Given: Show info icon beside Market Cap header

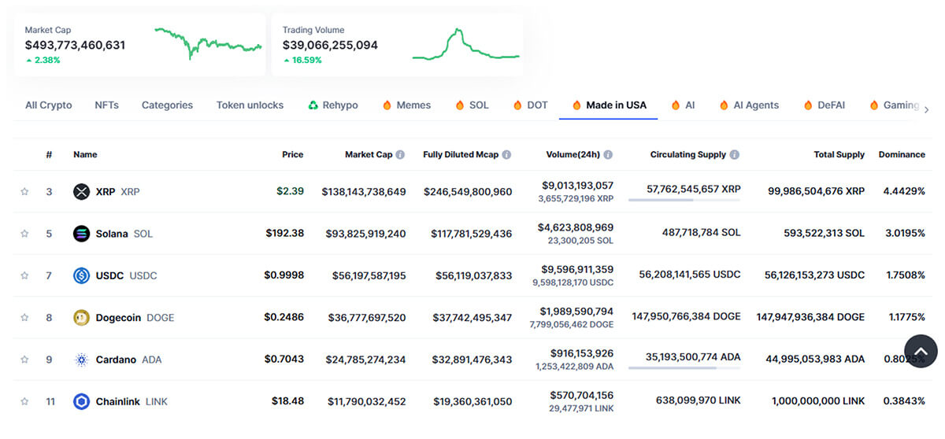Looking at the screenshot, I should coord(400,155).
